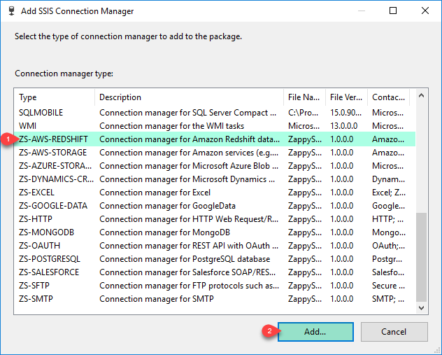The width and height of the screenshot is (442, 355).
Task: Select the ZS-EXCEL connection type
Action: coord(215,193)
